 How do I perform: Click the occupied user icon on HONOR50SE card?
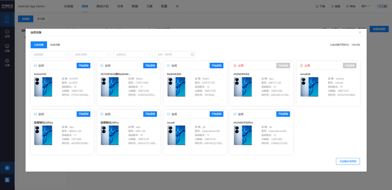point(235,66)
